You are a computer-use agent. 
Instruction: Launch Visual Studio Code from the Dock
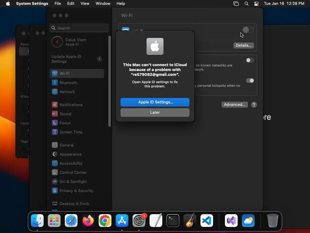206,221
